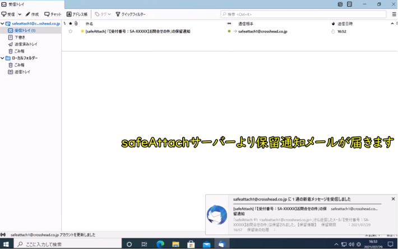Open the account's ごみ箱 trash folder

pyautogui.click(x=16, y=51)
